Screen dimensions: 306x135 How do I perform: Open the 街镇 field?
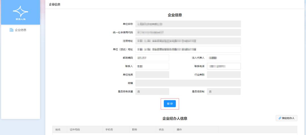188,83
